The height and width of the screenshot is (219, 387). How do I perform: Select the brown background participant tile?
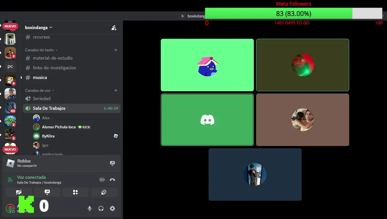(303, 120)
